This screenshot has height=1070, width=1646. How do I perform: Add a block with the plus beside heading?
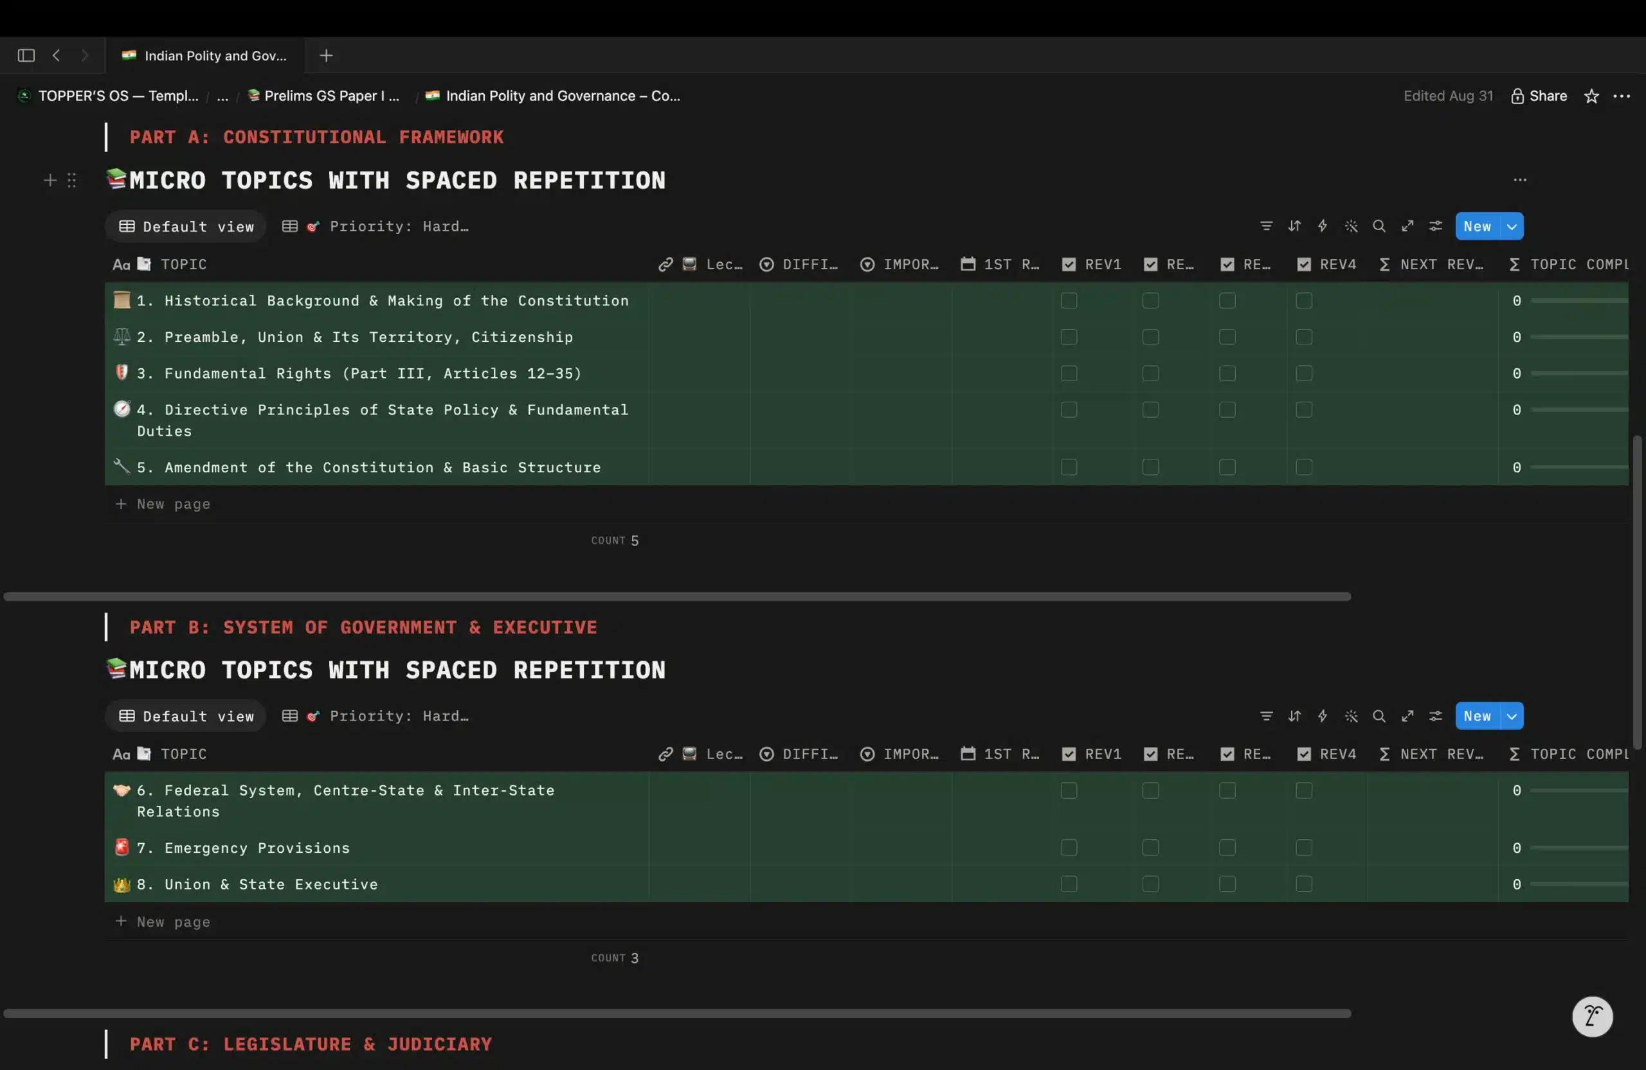click(x=50, y=181)
